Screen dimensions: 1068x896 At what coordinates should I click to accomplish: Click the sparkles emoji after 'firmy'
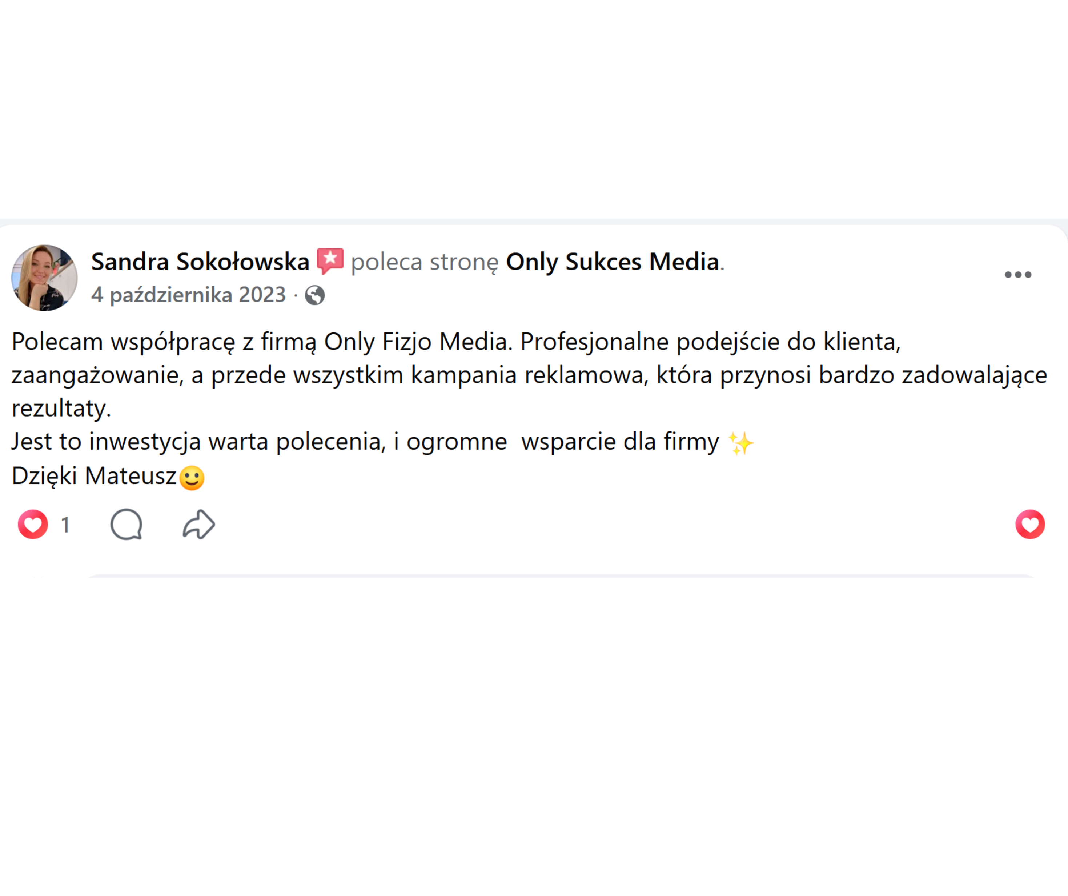(742, 443)
